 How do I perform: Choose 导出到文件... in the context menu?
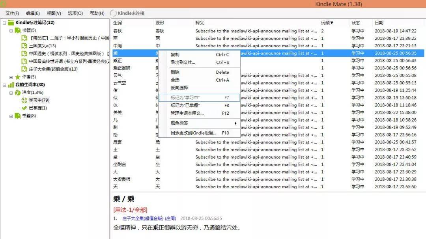[200, 62]
